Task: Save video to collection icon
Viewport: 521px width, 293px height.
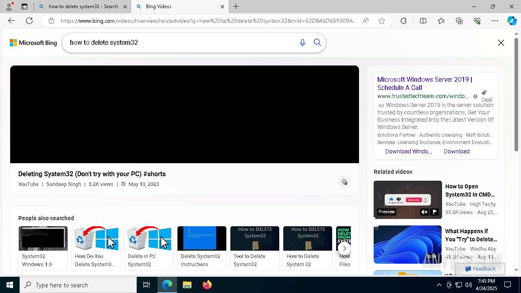Action: [344, 182]
